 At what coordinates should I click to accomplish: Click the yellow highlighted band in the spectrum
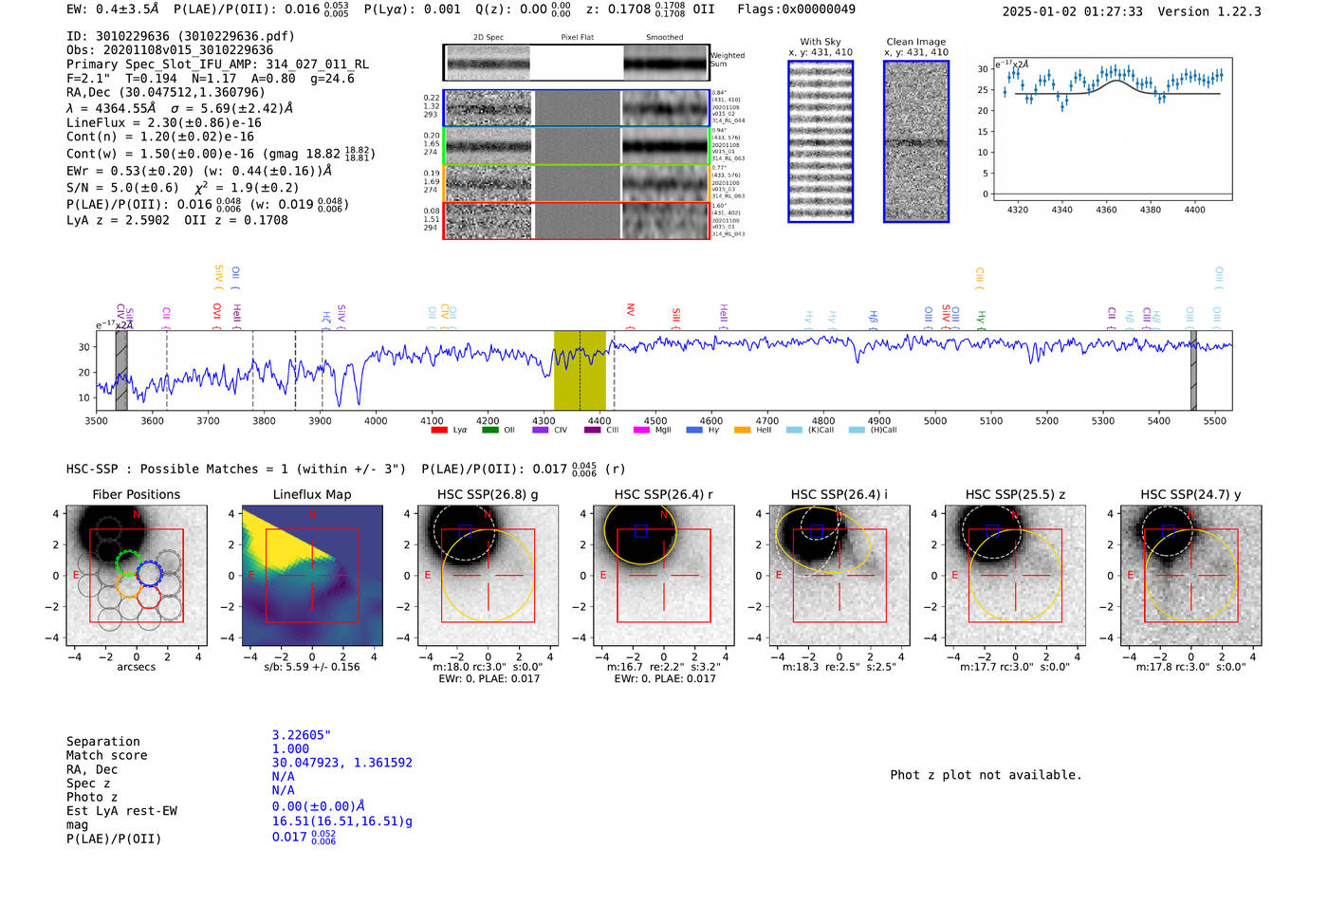pos(580,370)
